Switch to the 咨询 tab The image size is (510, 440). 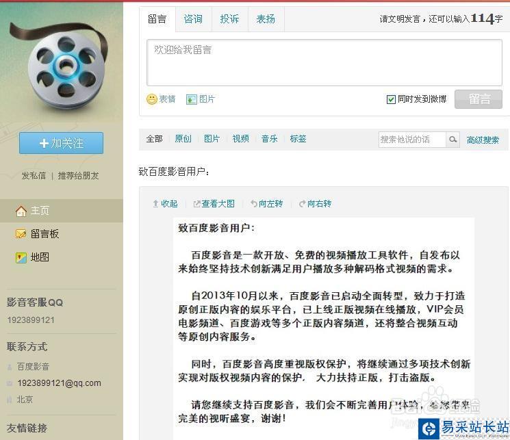coord(194,19)
